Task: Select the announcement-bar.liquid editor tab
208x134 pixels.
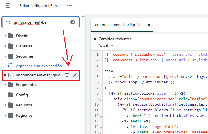Action: (122, 25)
